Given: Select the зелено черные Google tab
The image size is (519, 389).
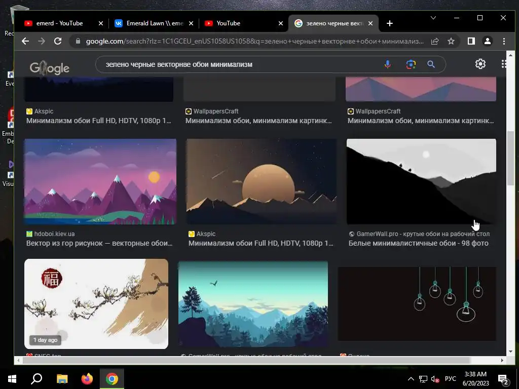Looking at the screenshot, I should pyautogui.click(x=333, y=23).
